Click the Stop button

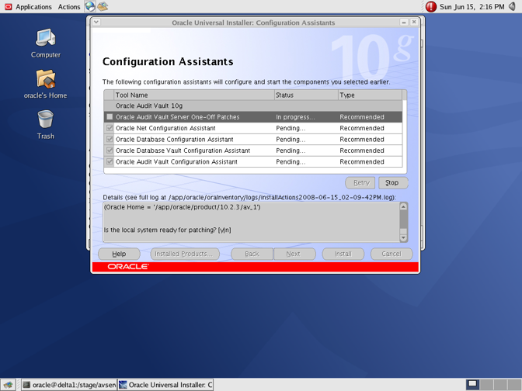coord(393,182)
